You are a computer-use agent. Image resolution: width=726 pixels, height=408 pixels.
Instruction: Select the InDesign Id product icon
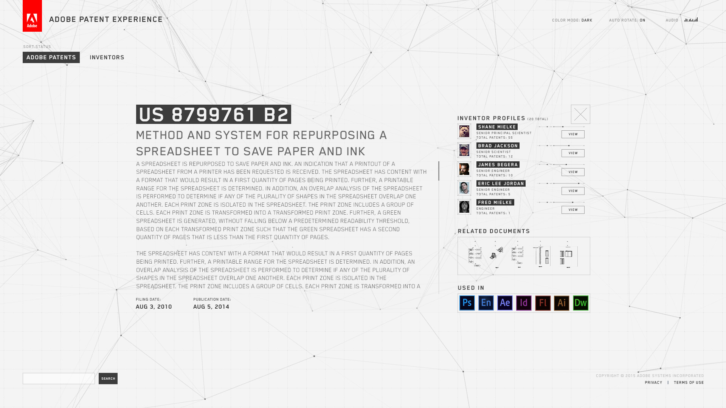(524, 303)
